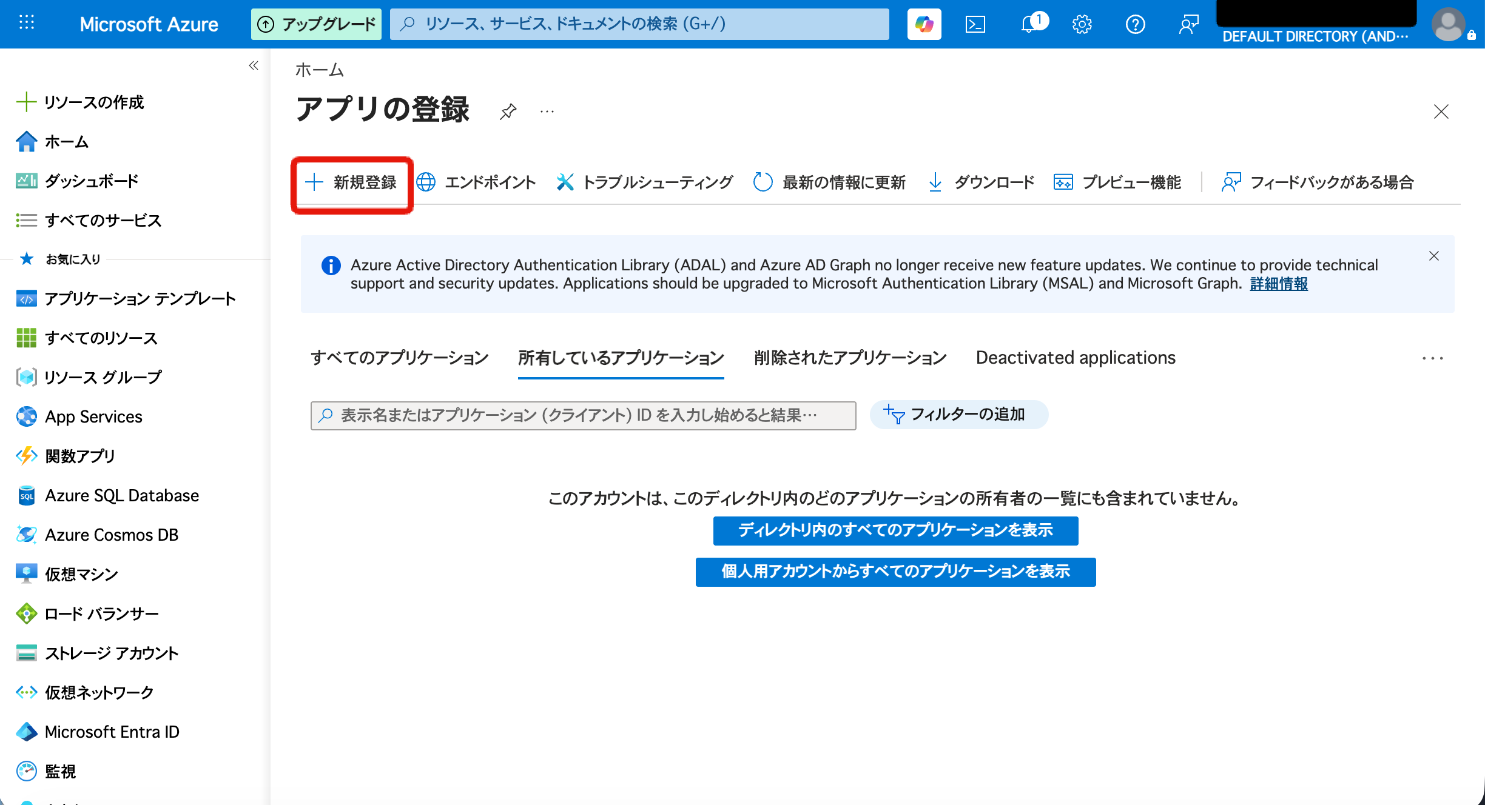This screenshot has height=805, width=1485.
Task: Click ディレクトリ内のすべてのアプリケーションを表示 button
Action: coord(895,530)
